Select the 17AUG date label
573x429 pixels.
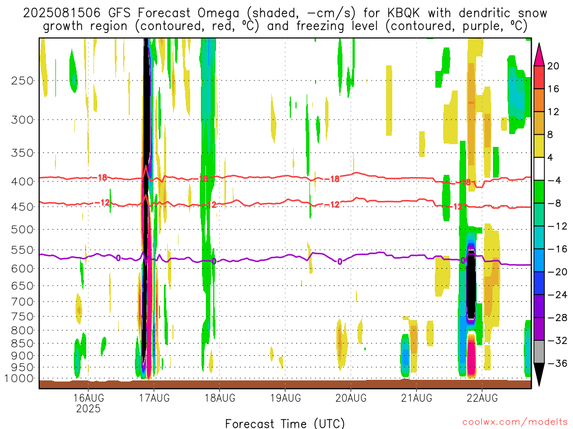[154, 398]
